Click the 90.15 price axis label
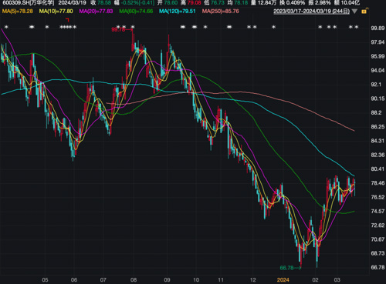The width and height of the screenshot is (386, 284). tap(378, 99)
